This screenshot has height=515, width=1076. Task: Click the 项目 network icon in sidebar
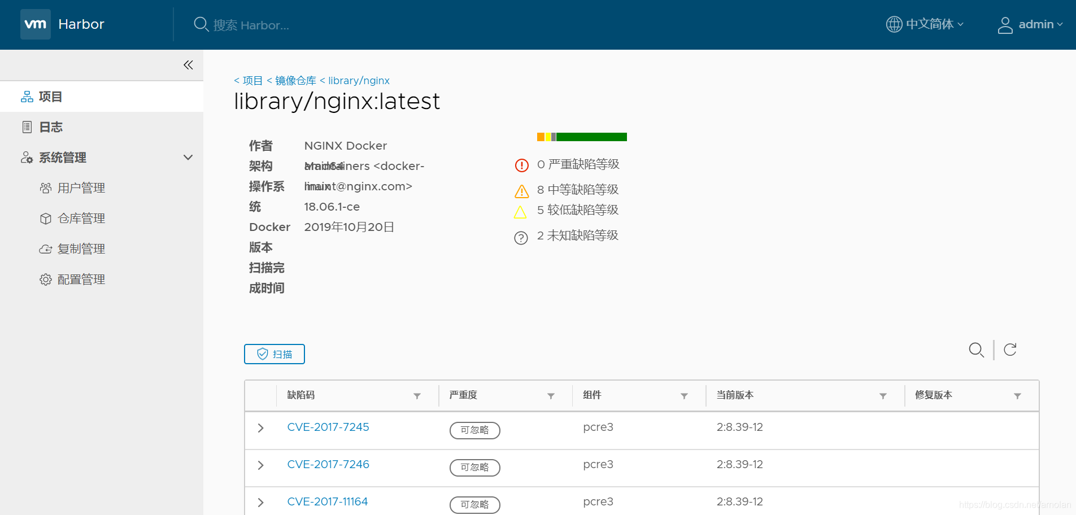coord(27,97)
